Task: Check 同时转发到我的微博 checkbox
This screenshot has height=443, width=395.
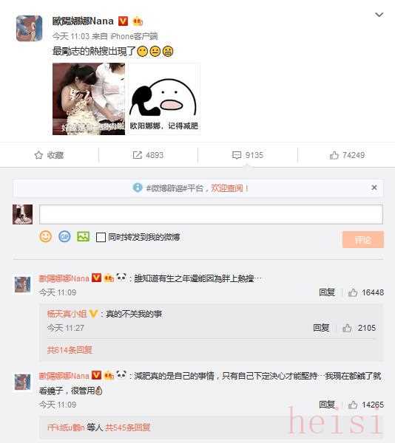Action: coord(101,237)
